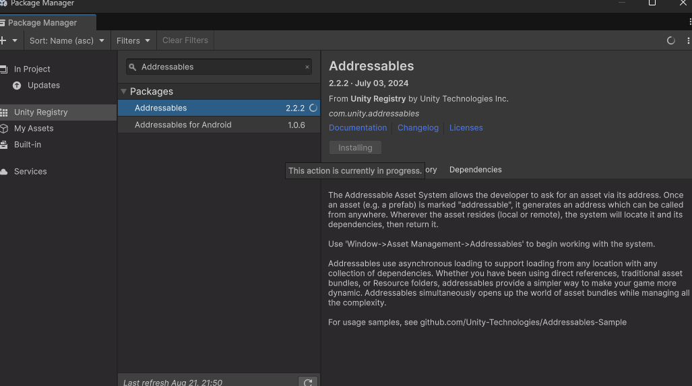Select Unity Registry in the sidebar

[58, 112]
